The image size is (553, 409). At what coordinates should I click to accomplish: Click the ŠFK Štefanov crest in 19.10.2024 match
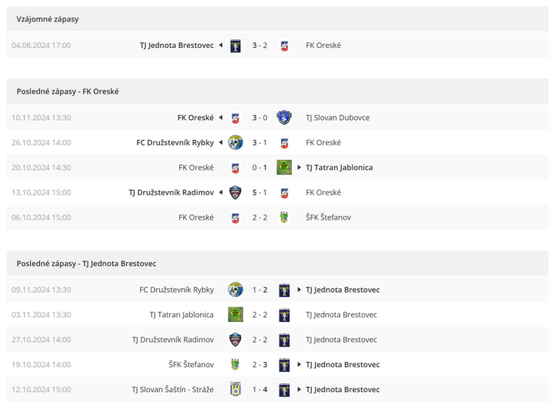(235, 364)
